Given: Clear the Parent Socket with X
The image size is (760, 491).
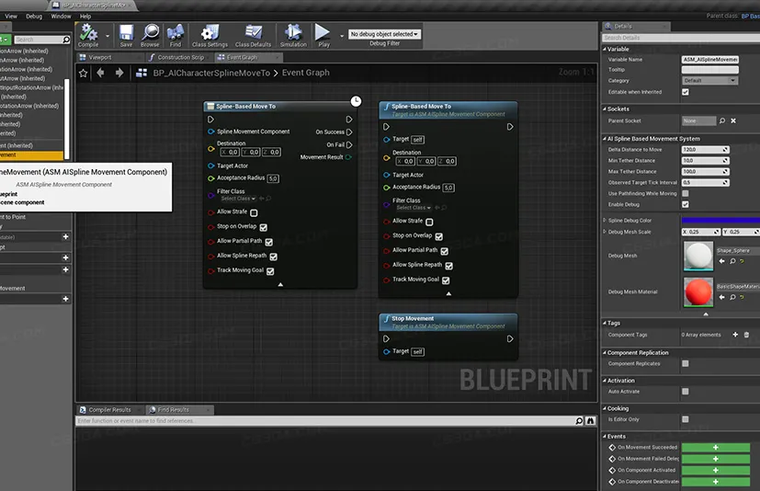Looking at the screenshot, I should tap(733, 120).
